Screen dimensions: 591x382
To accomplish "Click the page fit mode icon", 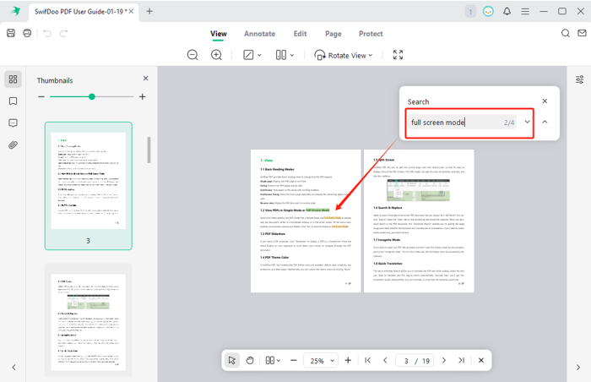I will 248,55.
